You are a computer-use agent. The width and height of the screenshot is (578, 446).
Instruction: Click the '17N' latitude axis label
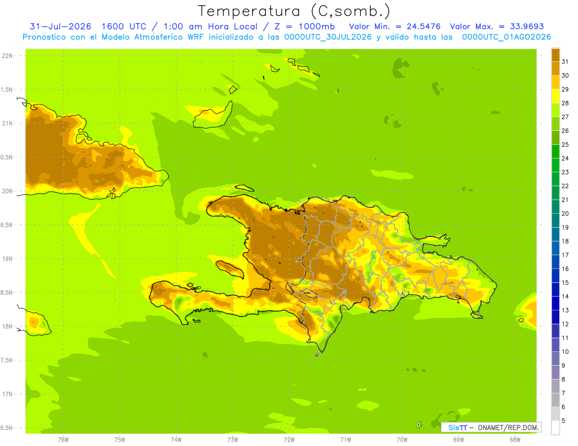(8, 394)
